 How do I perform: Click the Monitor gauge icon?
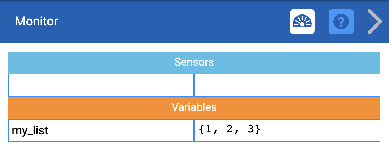pyautogui.click(x=302, y=22)
